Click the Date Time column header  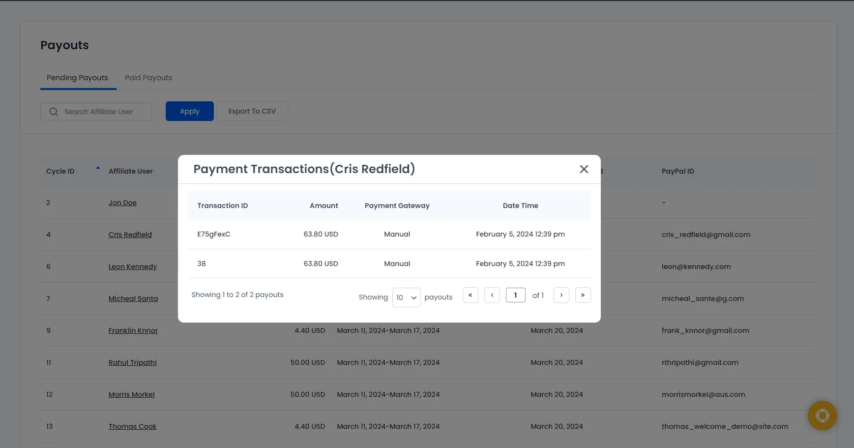(521, 206)
